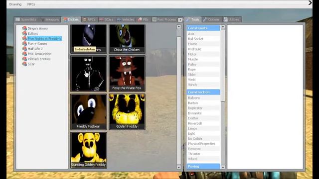Screen dimensions: 319x179
Task: Click the Pills tab icon
Action: [x=140, y=19]
